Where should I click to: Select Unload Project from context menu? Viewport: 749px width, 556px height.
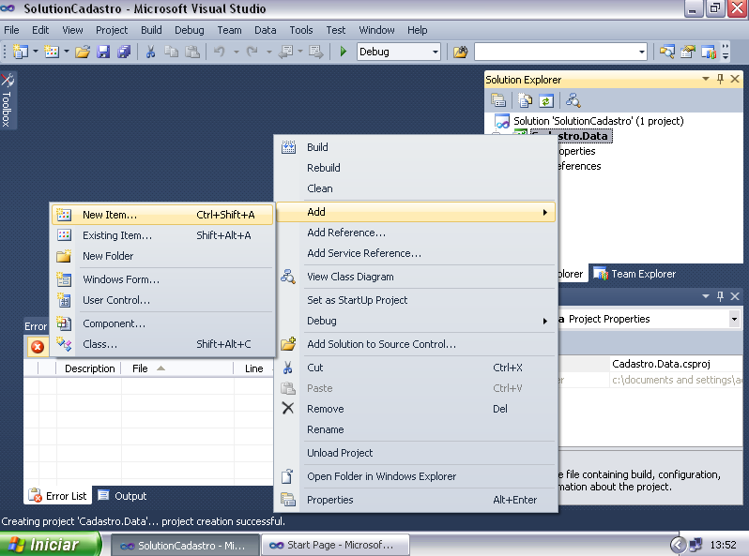[x=416, y=453]
